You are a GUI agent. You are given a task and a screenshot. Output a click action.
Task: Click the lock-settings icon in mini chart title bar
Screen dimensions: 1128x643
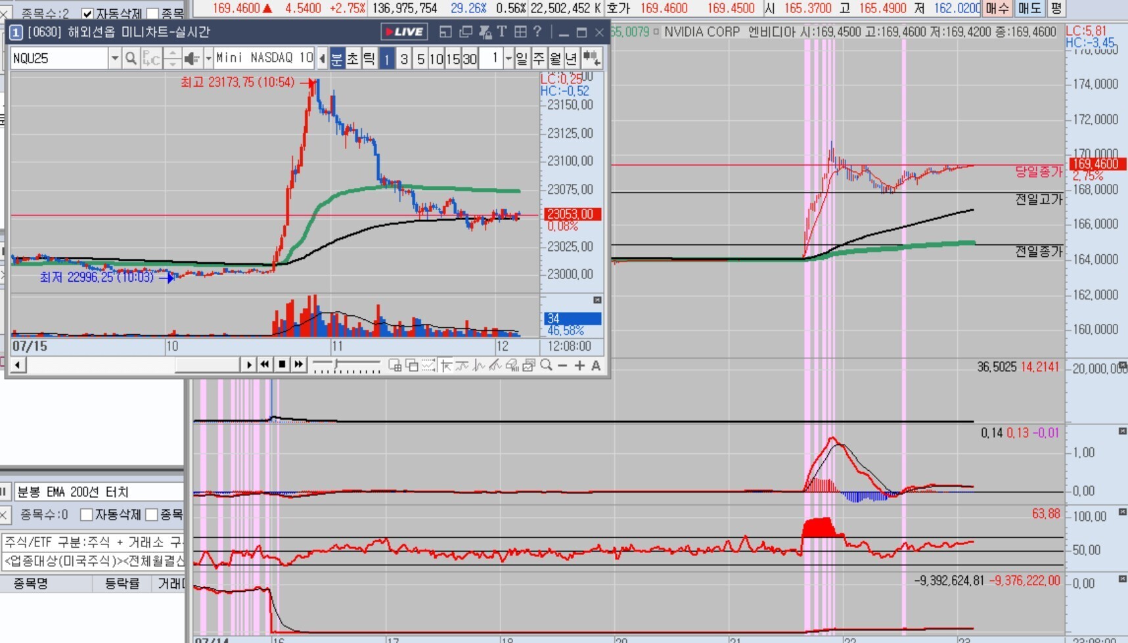tap(485, 31)
